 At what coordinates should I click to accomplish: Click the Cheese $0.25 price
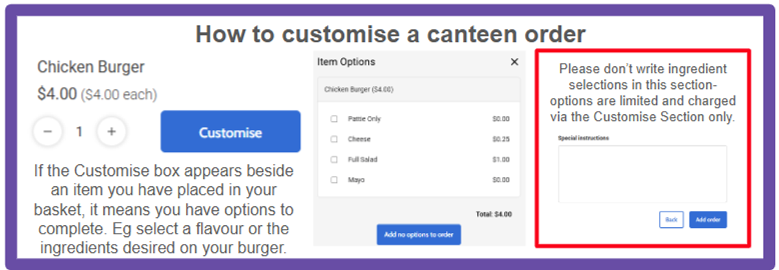(x=501, y=139)
